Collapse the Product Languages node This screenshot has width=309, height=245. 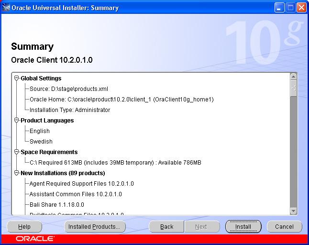[17, 120]
